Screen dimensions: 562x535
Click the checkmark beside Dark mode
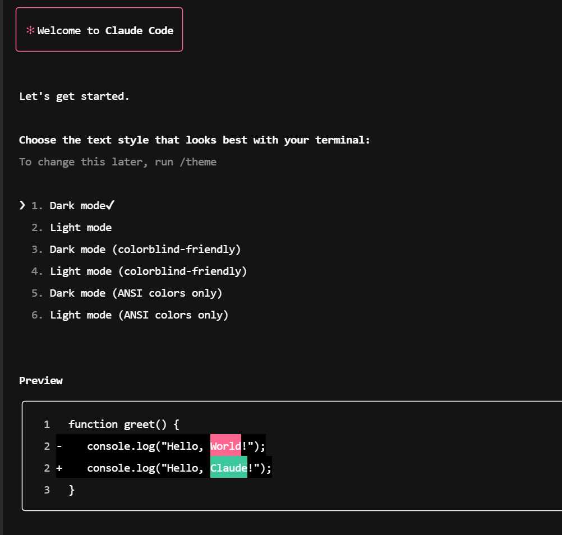click(x=110, y=205)
